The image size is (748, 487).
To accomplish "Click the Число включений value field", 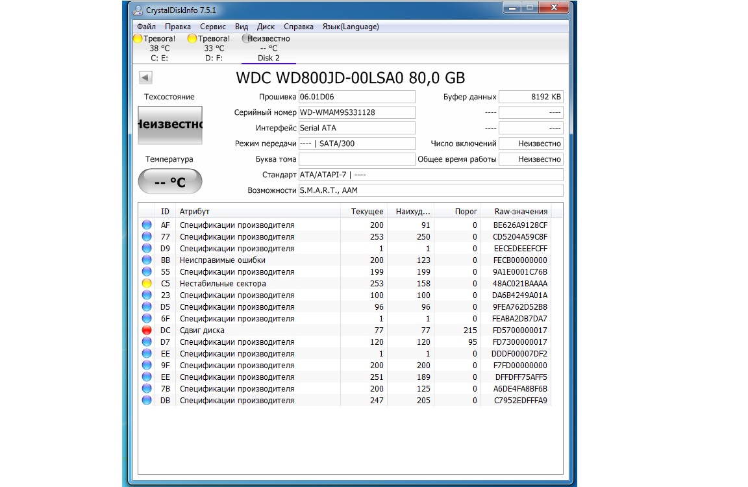I will 531,144.
